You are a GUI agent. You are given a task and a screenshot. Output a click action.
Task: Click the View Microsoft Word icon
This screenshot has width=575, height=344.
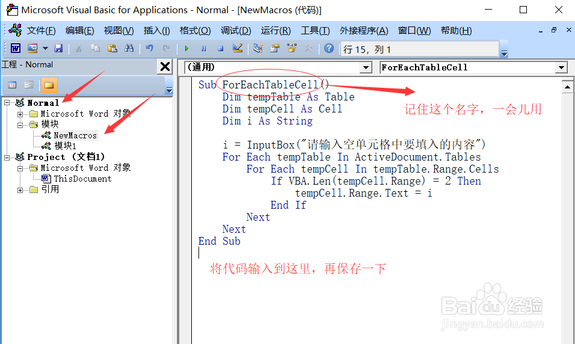16,48
